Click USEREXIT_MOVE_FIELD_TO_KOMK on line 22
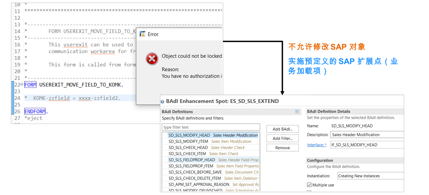Image resolution: width=429 pixels, height=195 pixels. [80, 85]
